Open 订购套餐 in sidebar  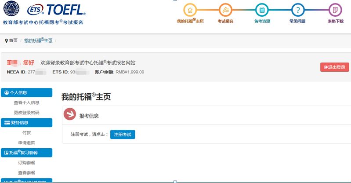pos(26,163)
